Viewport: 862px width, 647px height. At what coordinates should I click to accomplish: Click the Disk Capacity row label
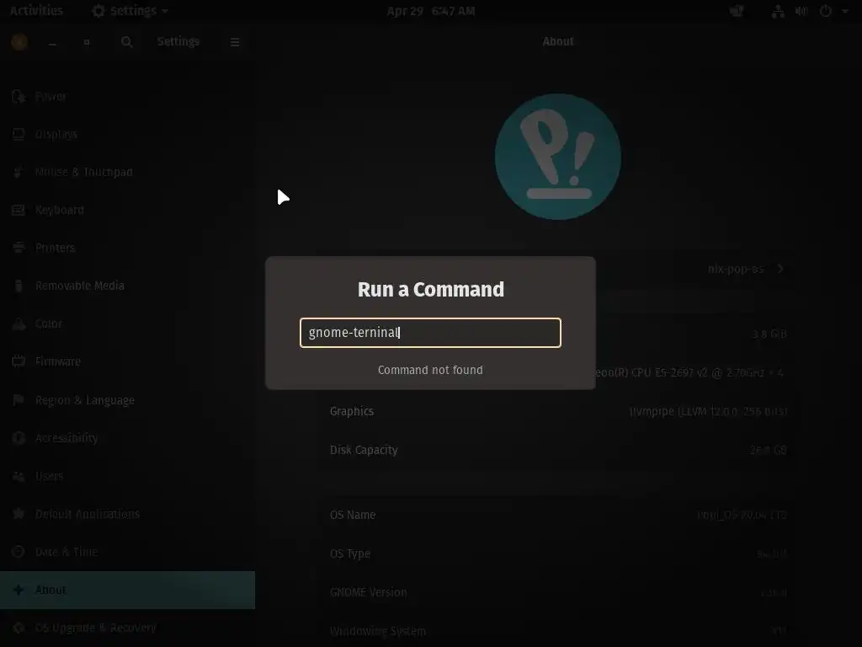[364, 450]
